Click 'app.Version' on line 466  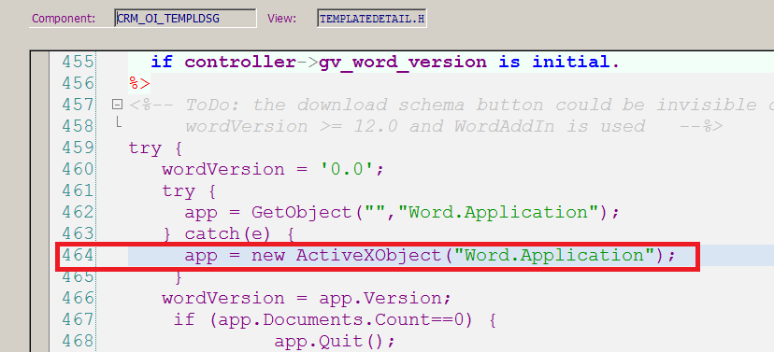tap(380, 299)
